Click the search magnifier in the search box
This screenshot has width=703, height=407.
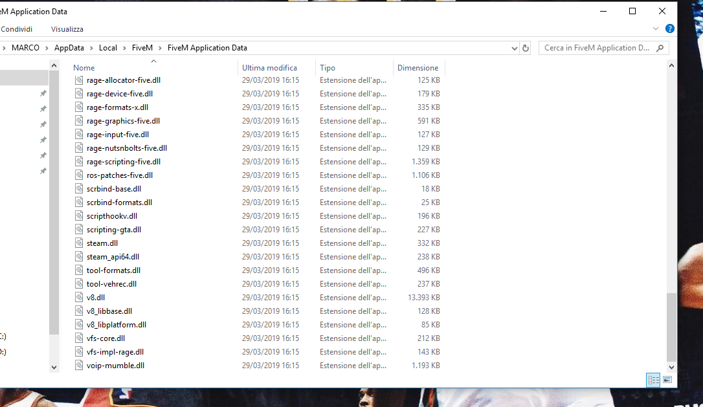[x=660, y=47]
